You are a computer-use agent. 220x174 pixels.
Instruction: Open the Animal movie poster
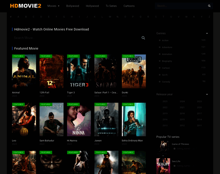tap(24, 71)
